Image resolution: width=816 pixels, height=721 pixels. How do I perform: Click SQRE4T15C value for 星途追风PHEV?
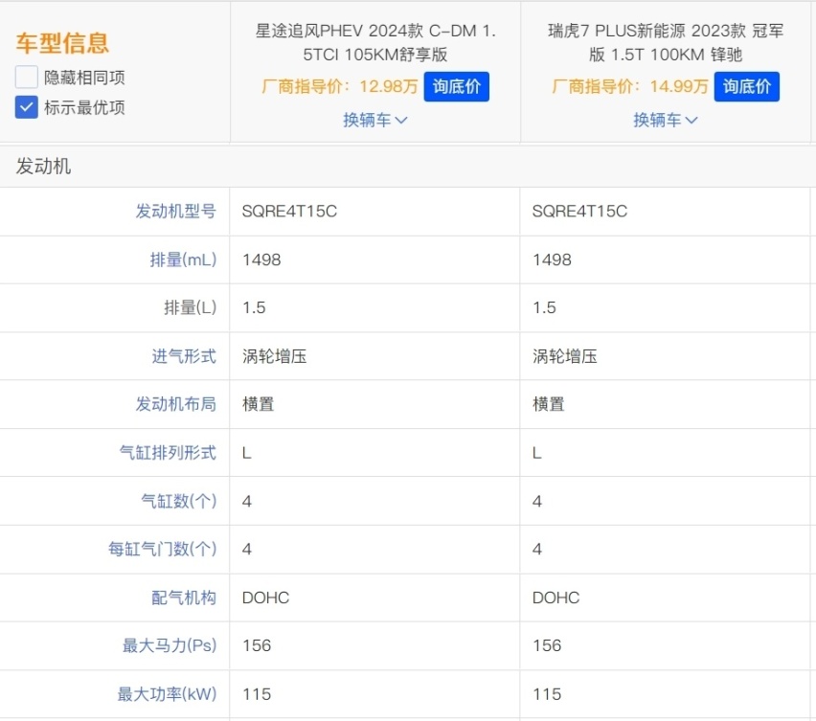point(289,212)
